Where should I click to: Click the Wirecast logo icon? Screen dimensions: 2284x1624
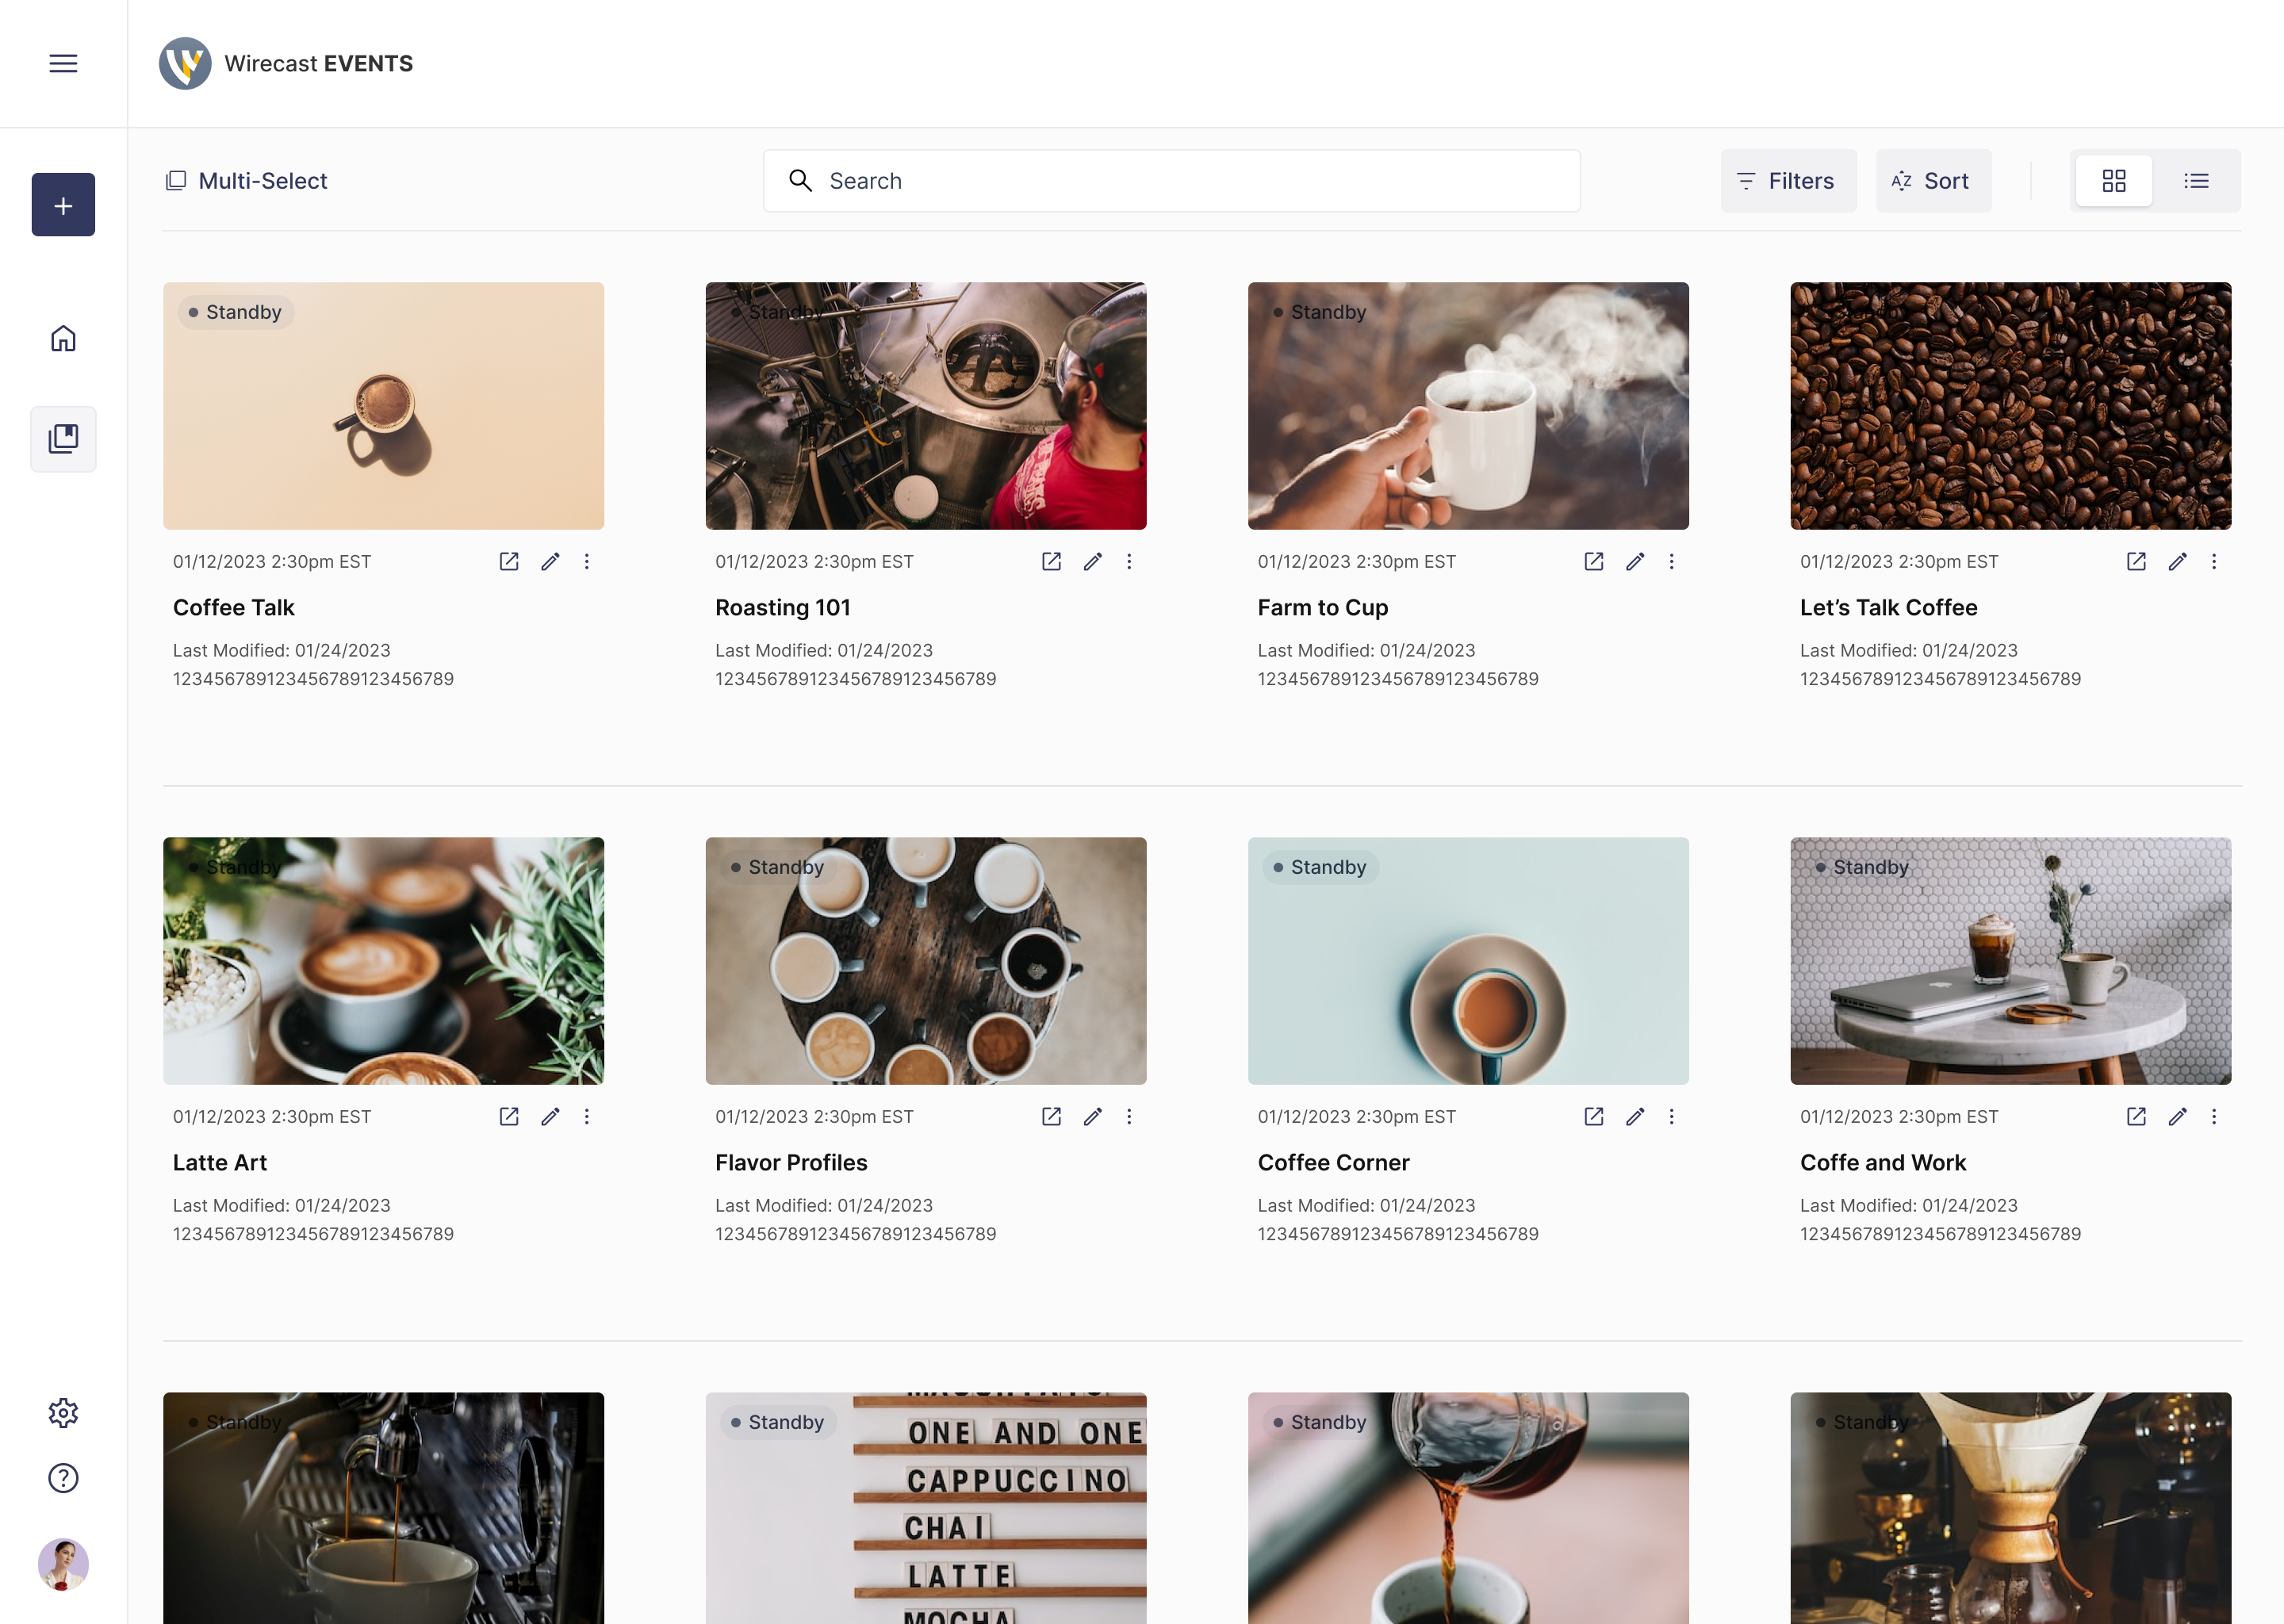pos(185,63)
